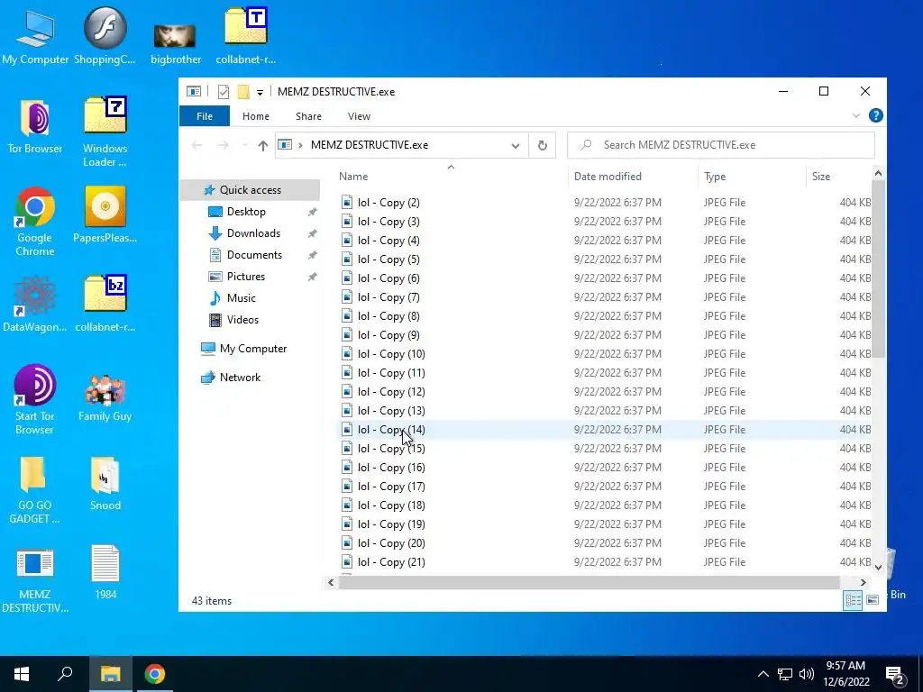Open Family Guy desktop icon
The width and height of the screenshot is (923, 692).
coord(105,398)
